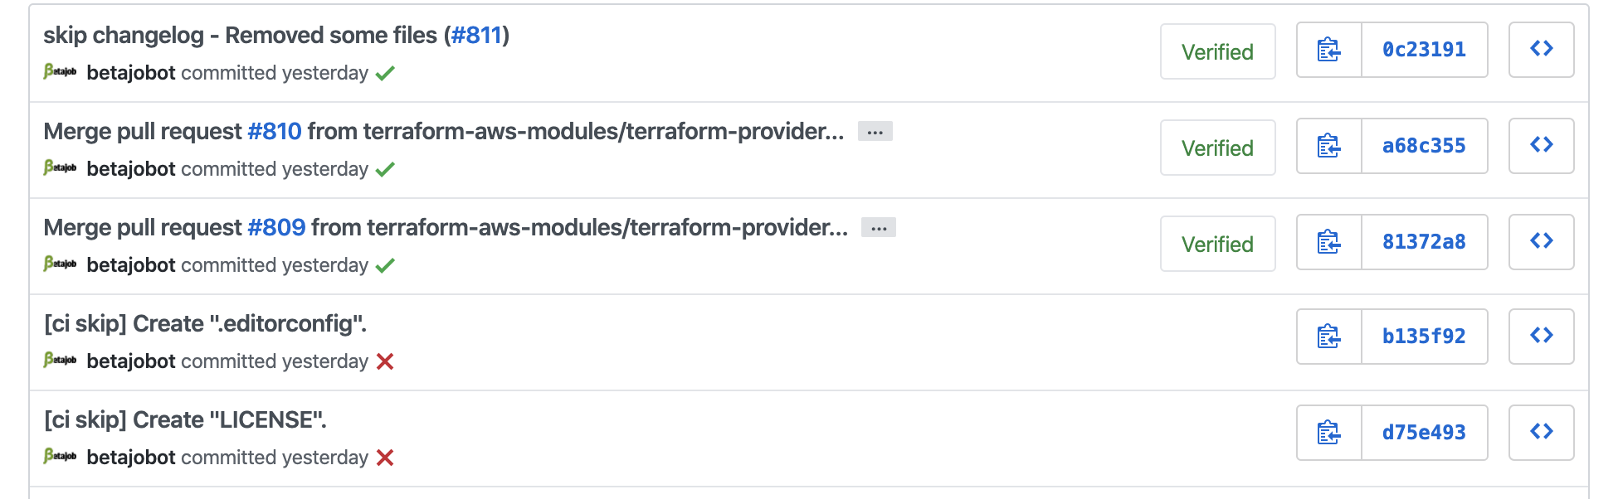Click betajobot's avatar on the LICENSE commit
The image size is (1623, 499).
(60, 457)
